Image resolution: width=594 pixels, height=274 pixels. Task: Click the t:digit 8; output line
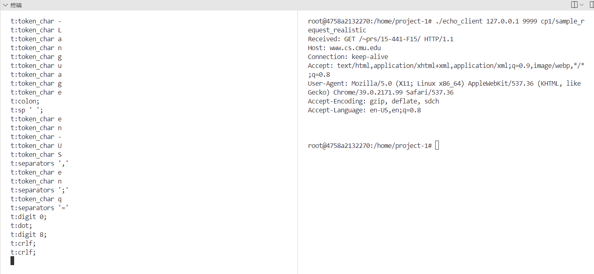click(x=29, y=234)
